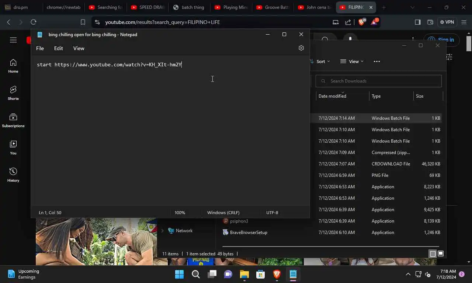Expand the Network tree node
This screenshot has height=283, width=472.
[x=163, y=231]
